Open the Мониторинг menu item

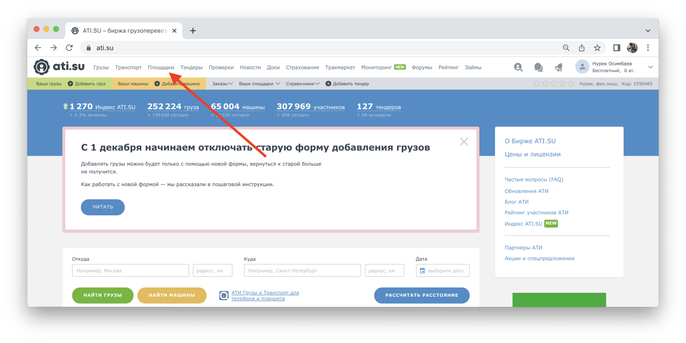point(376,67)
